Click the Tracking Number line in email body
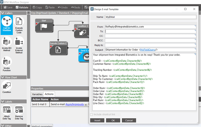The image size is (201, 127). click(x=122, y=70)
